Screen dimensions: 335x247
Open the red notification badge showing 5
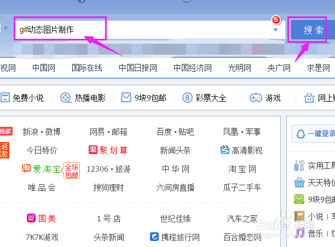click(276, 20)
